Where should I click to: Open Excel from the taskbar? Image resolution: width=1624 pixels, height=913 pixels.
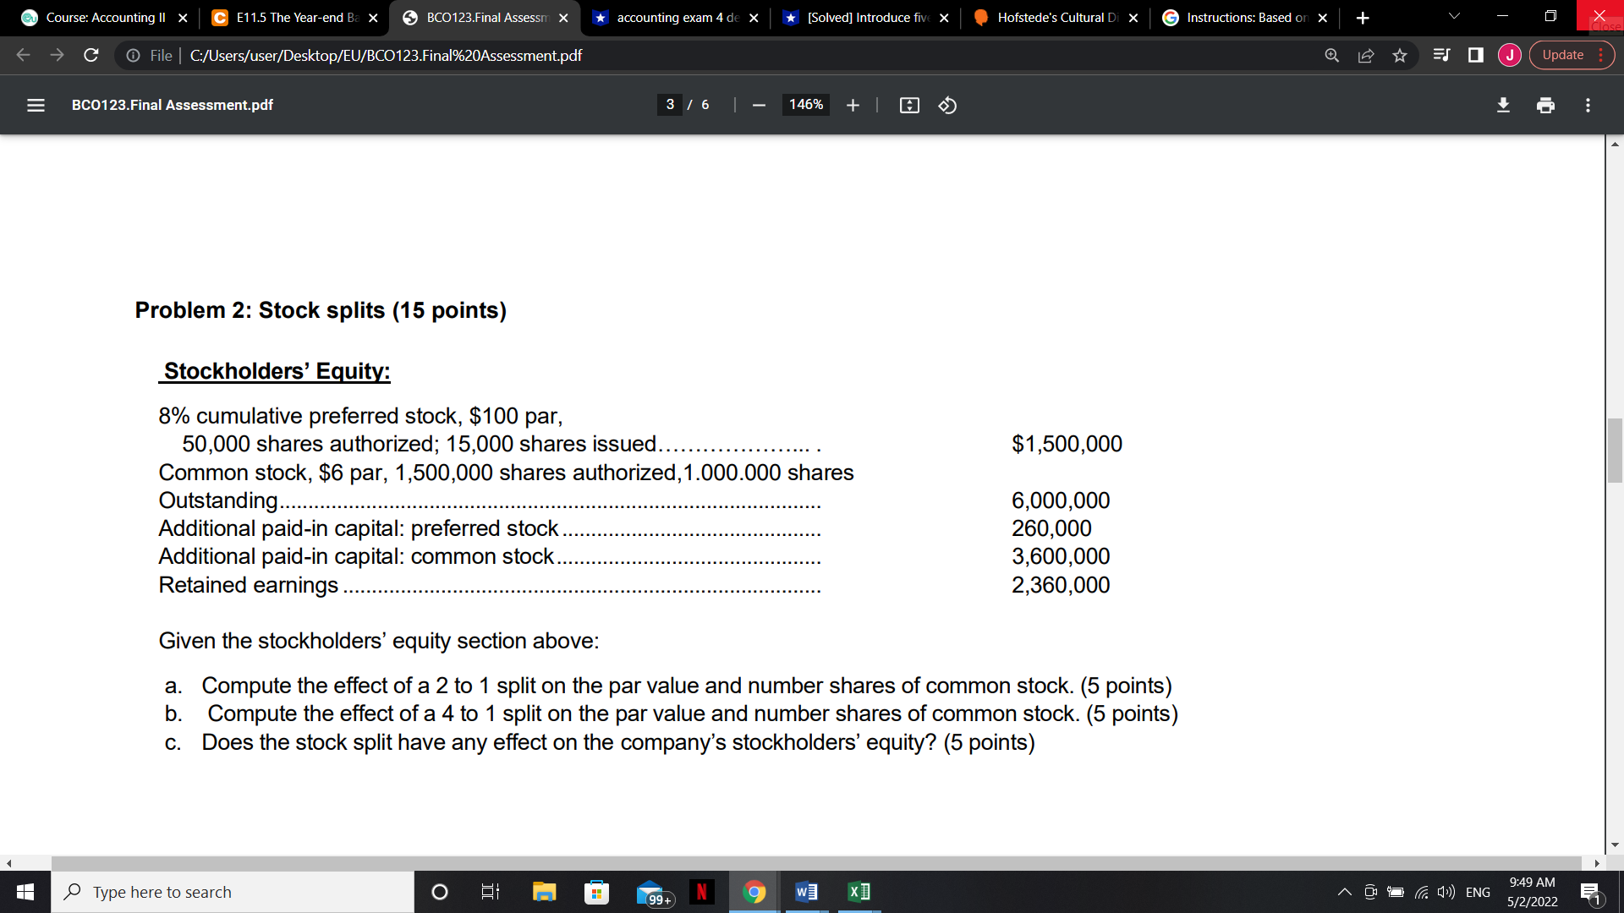click(x=859, y=892)
